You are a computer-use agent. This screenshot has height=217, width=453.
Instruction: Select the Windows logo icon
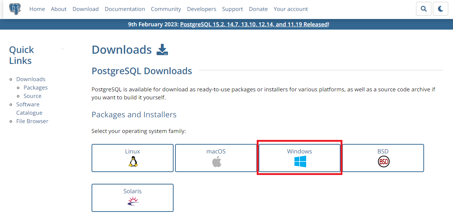(x=300, y=161)
